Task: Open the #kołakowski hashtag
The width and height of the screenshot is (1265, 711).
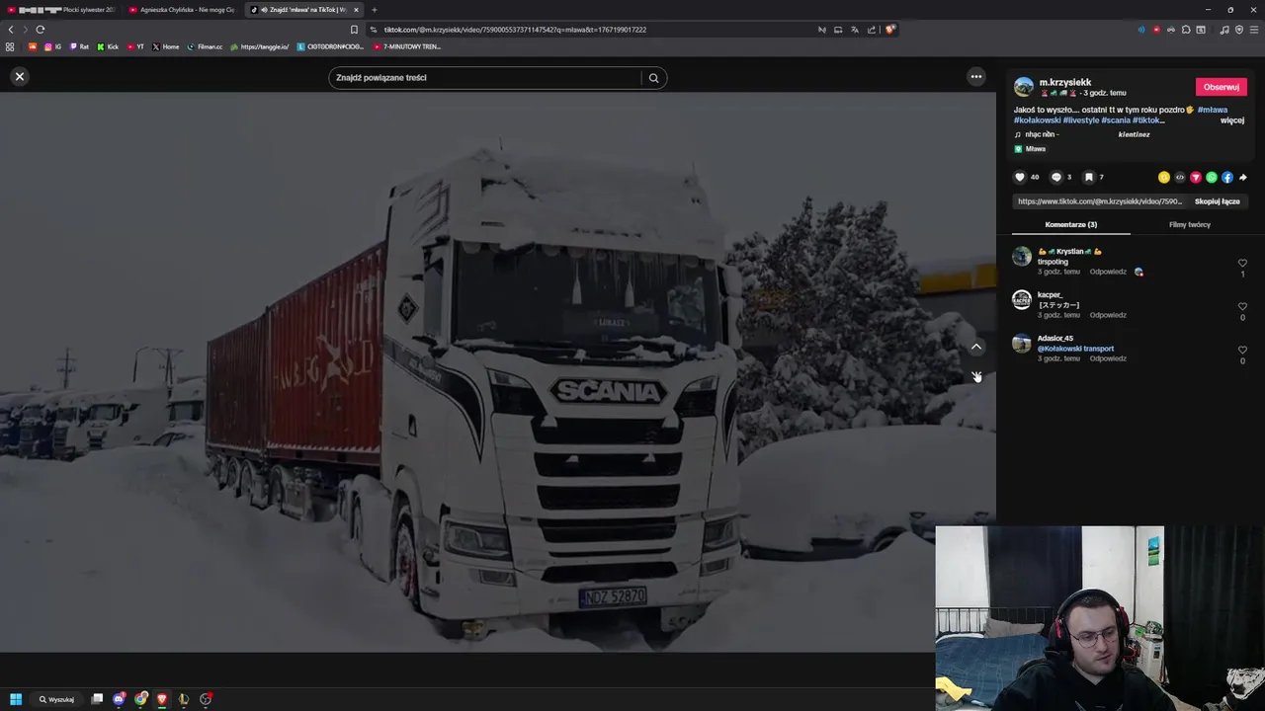Action: pyautogui.click(x=1038, y=120)
